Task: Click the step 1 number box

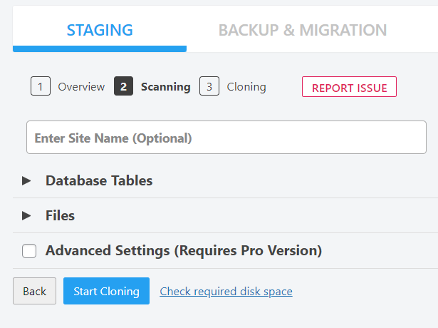Action: [x=41, y=86]
